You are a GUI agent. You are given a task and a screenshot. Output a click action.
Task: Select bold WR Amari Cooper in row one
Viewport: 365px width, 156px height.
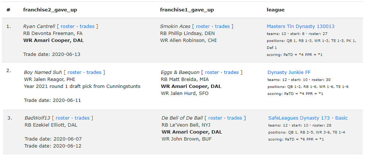pyautogui.click(x=53, y=40)
